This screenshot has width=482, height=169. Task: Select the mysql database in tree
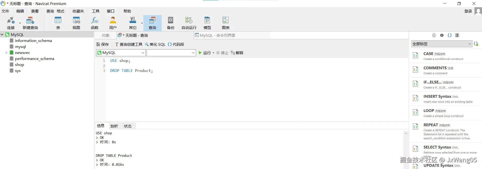(18, 46)
